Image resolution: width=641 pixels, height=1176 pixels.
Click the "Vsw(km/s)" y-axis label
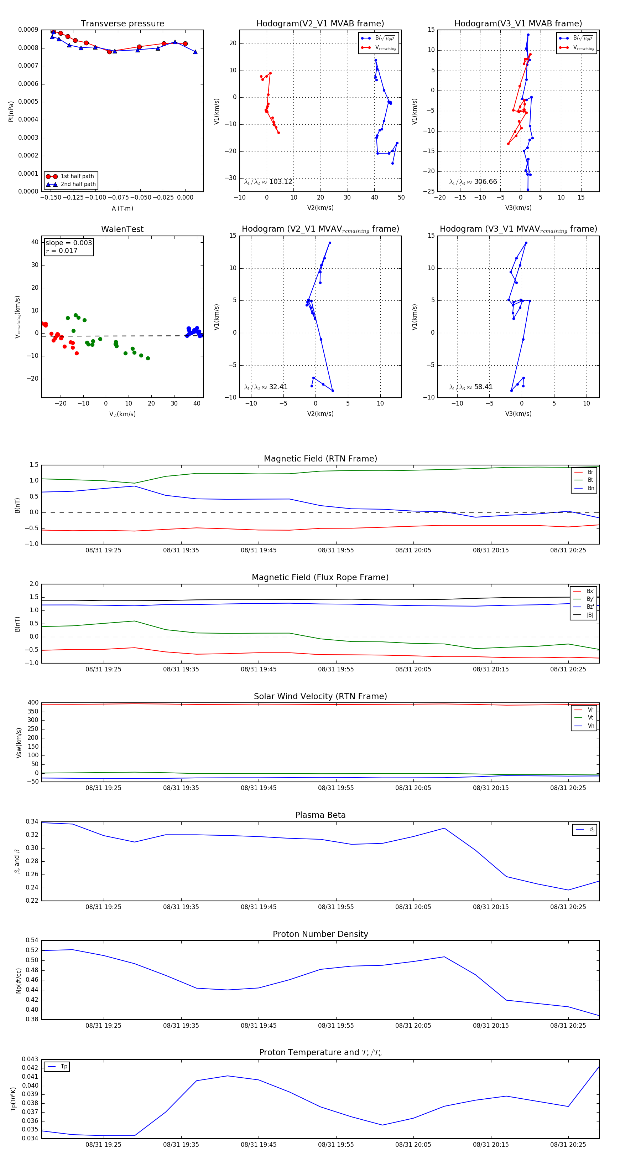(19, 743)
